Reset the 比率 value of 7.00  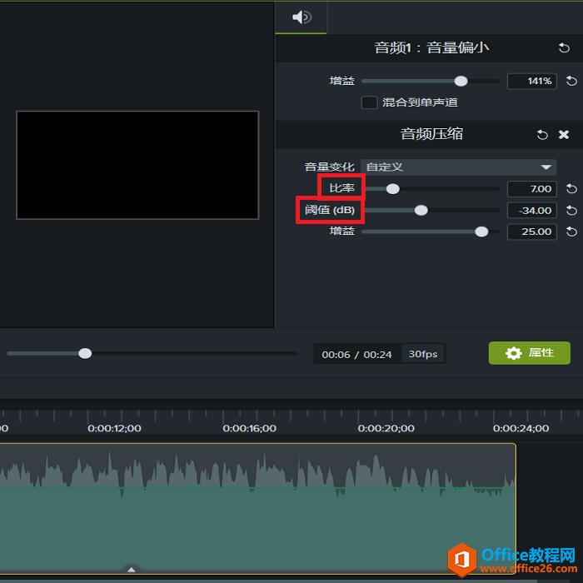pyautogui.click(x=571, y=189)
